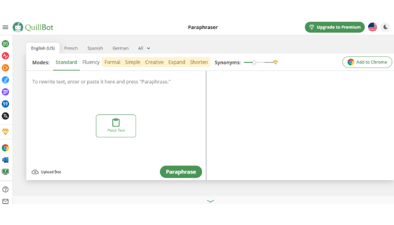Expand the All languages dropdown

[144, 48]
